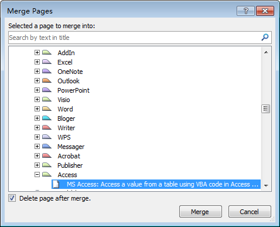Click the Acrobat section icon
The height and width of the screenshot is (227, 280).
(47, 155)
